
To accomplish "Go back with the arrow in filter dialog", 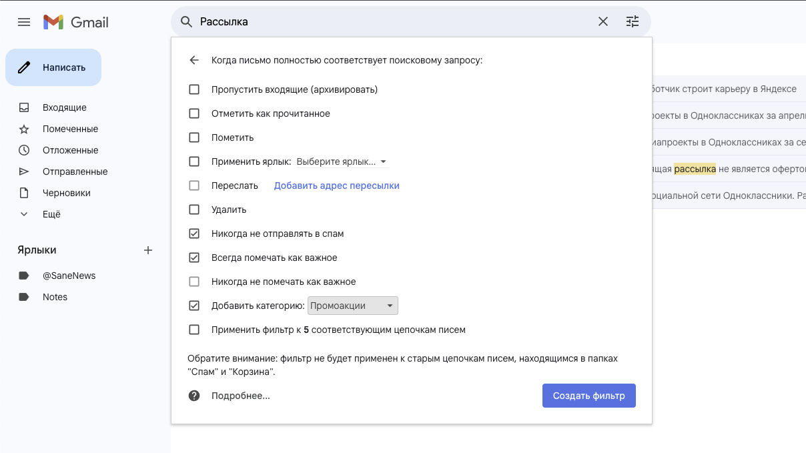I will pyautogui.click(x=194, y=60).
